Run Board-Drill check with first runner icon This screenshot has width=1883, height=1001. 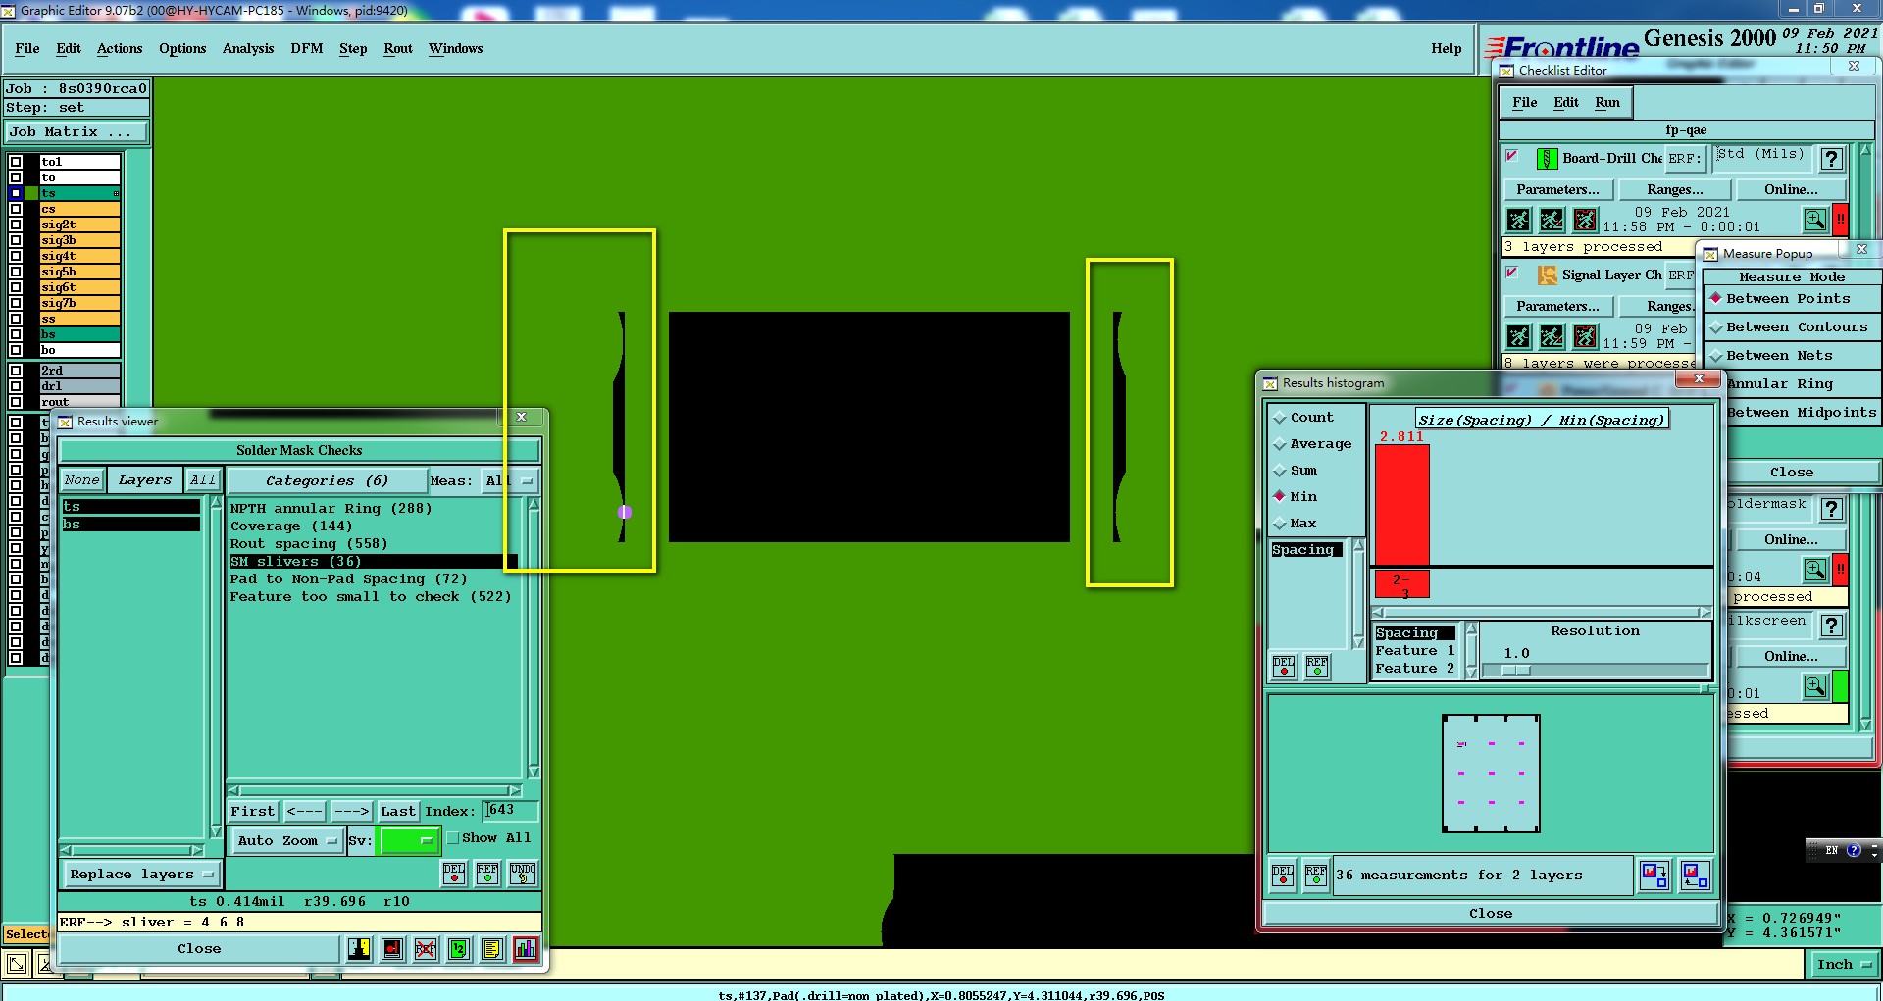point(1518,220)
